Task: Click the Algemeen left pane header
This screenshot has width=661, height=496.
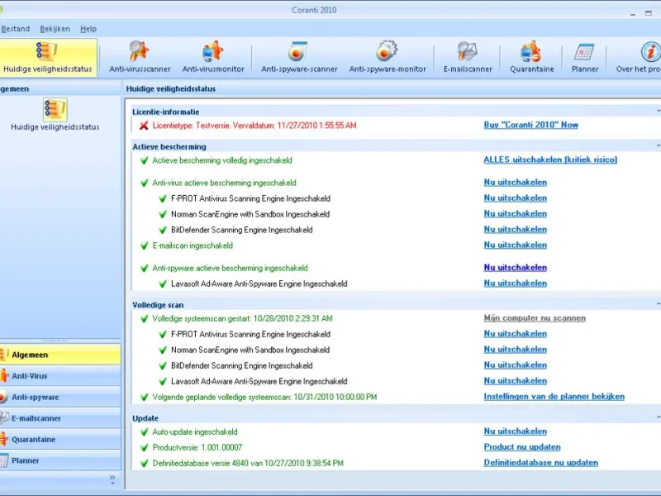Action: [60, 88]
